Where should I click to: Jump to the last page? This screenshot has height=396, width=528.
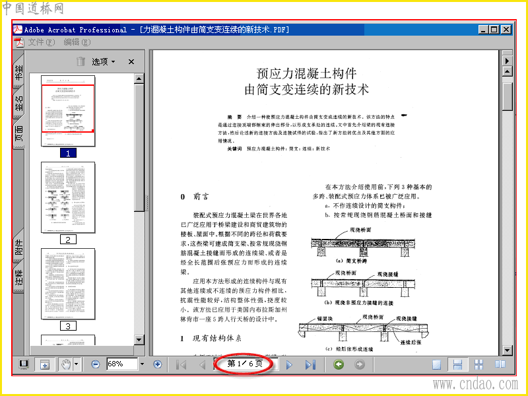[310, 364]
